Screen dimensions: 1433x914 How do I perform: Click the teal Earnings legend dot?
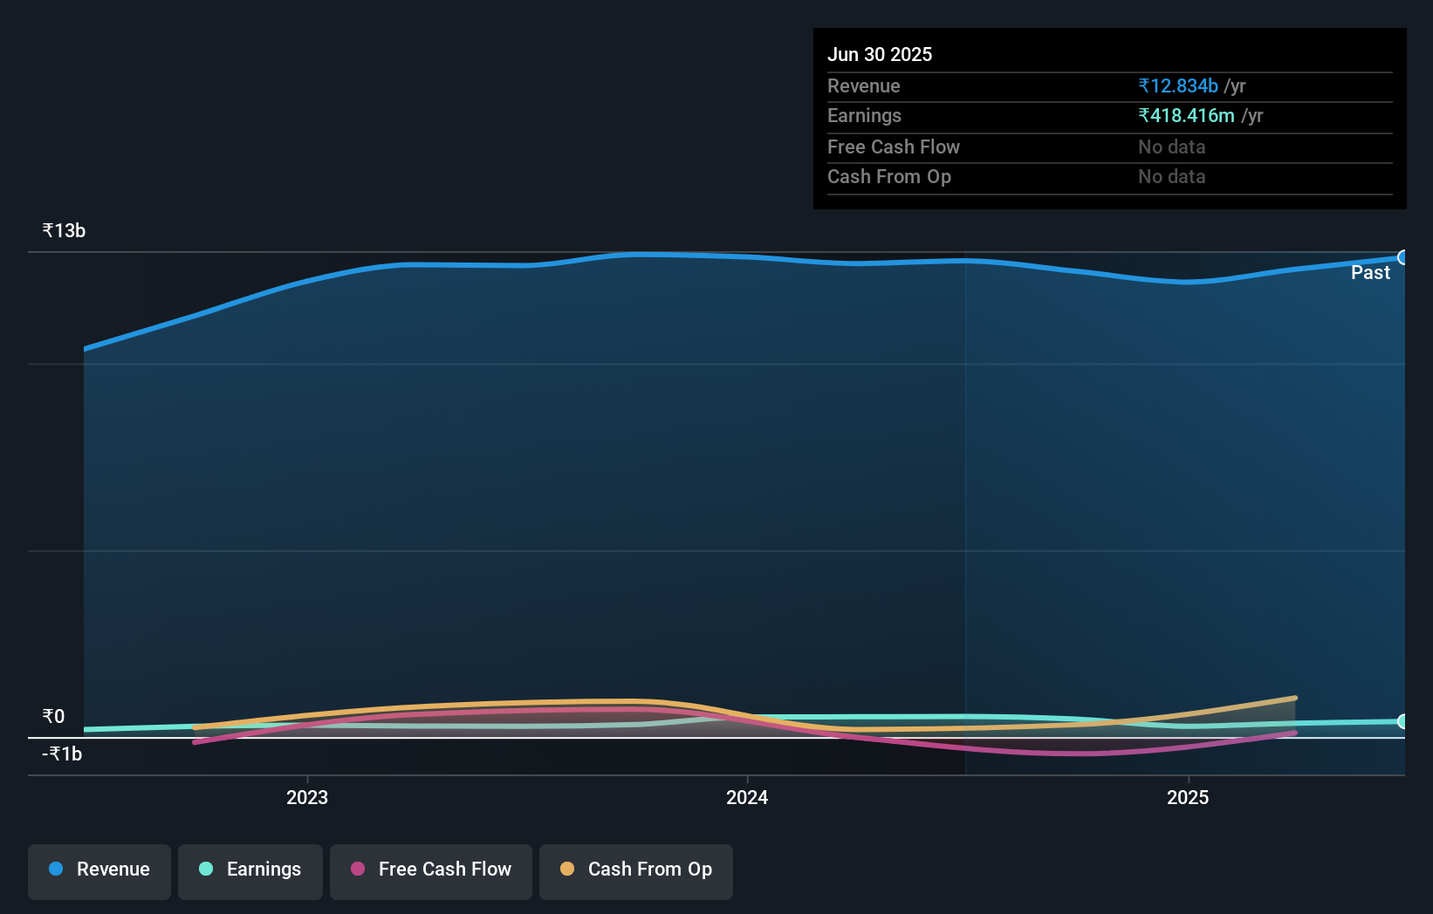click(x=206, y=869)
